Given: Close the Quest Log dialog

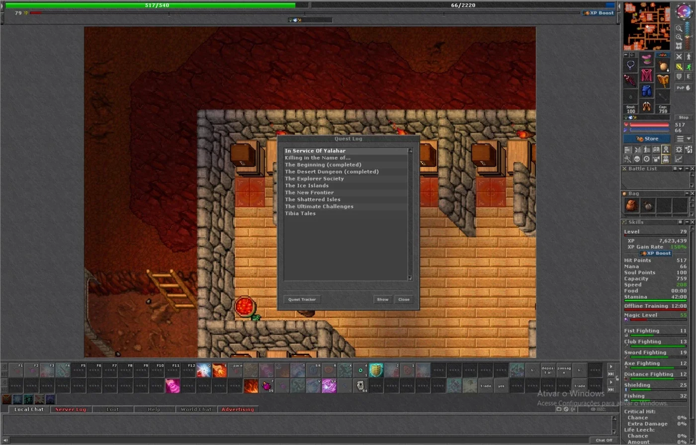Looking at the screenshot, I should point(404,299).
